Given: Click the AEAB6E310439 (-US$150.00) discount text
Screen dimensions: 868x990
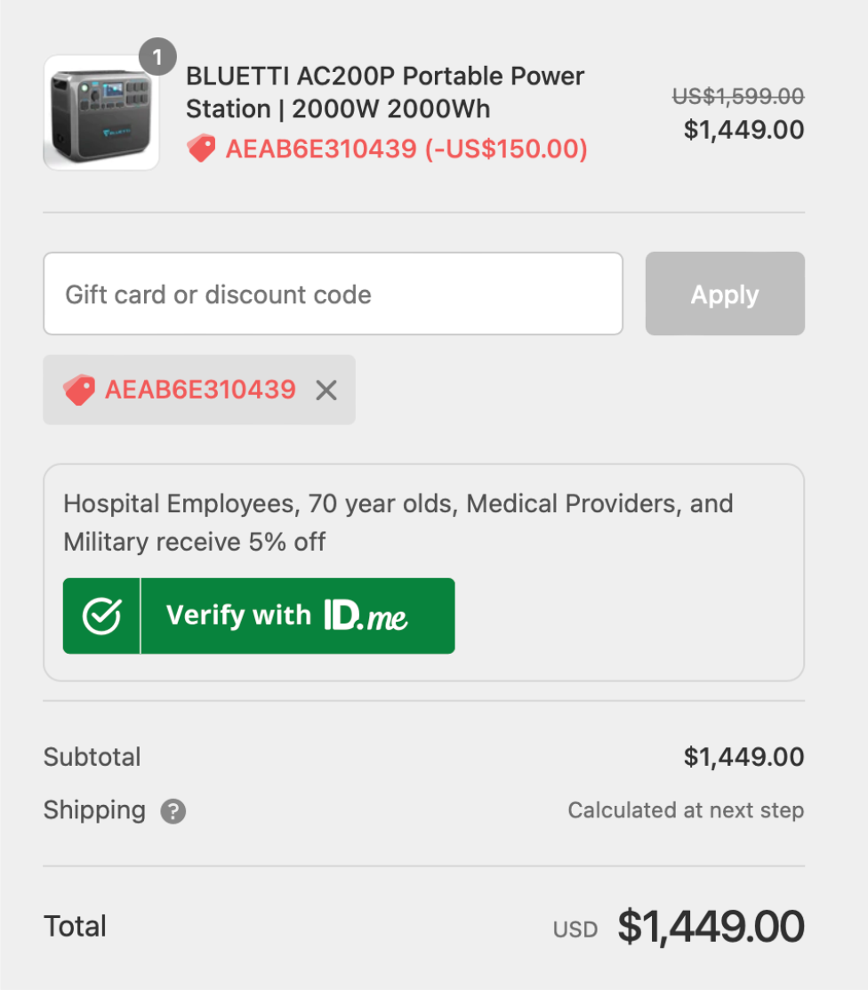Looking at the screenshot, I should click(406, 149).
